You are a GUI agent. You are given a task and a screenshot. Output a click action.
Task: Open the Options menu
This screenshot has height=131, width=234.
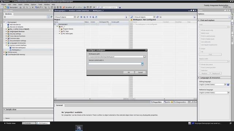[33, 5]
